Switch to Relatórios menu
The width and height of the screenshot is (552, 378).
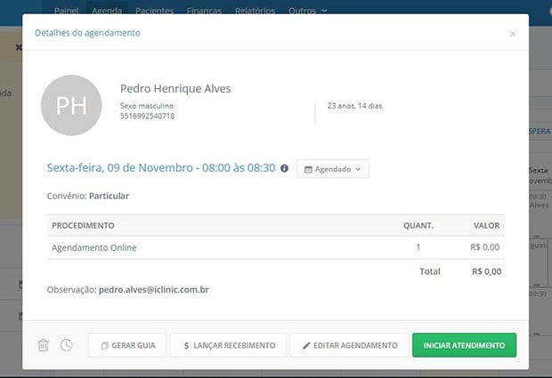(256, 11)
